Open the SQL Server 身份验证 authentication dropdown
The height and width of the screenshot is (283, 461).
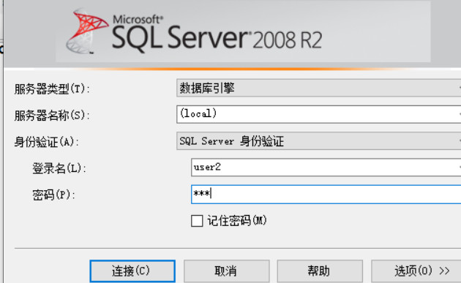319,141
